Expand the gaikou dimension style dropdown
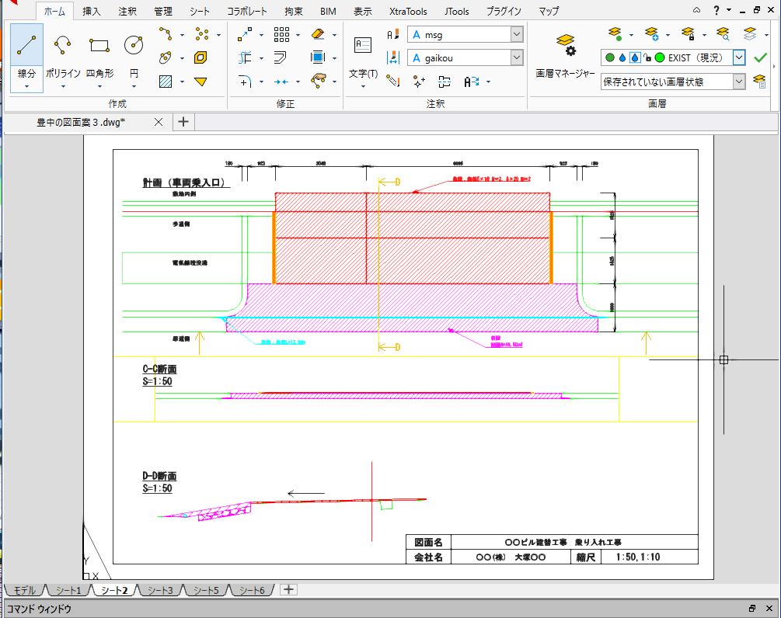781x618 pixels. 517,58
